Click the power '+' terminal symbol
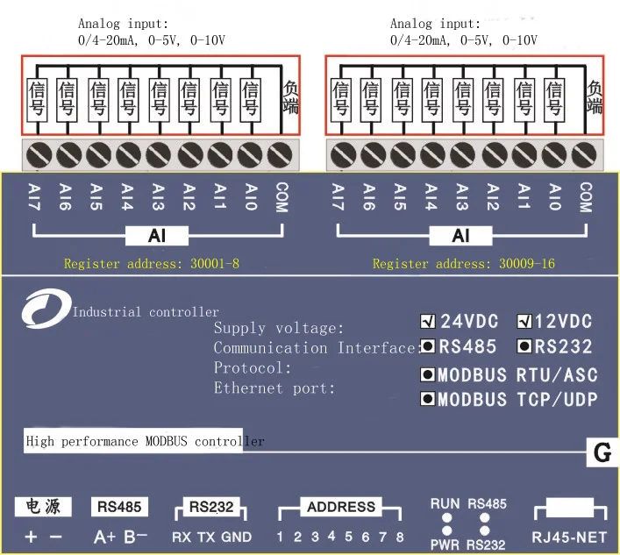This screenshot has height=555, width=620. click(32, 537)
